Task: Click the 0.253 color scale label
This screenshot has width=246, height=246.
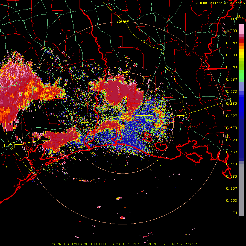Action: click(232, 201)
